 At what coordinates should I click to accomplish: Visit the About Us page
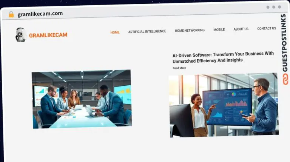coord(241,29)
